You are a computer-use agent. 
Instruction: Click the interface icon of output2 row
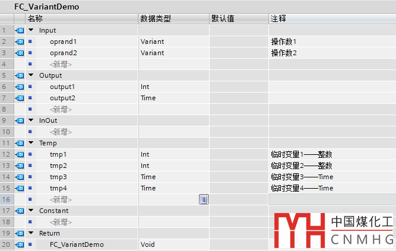pos(20,98)
